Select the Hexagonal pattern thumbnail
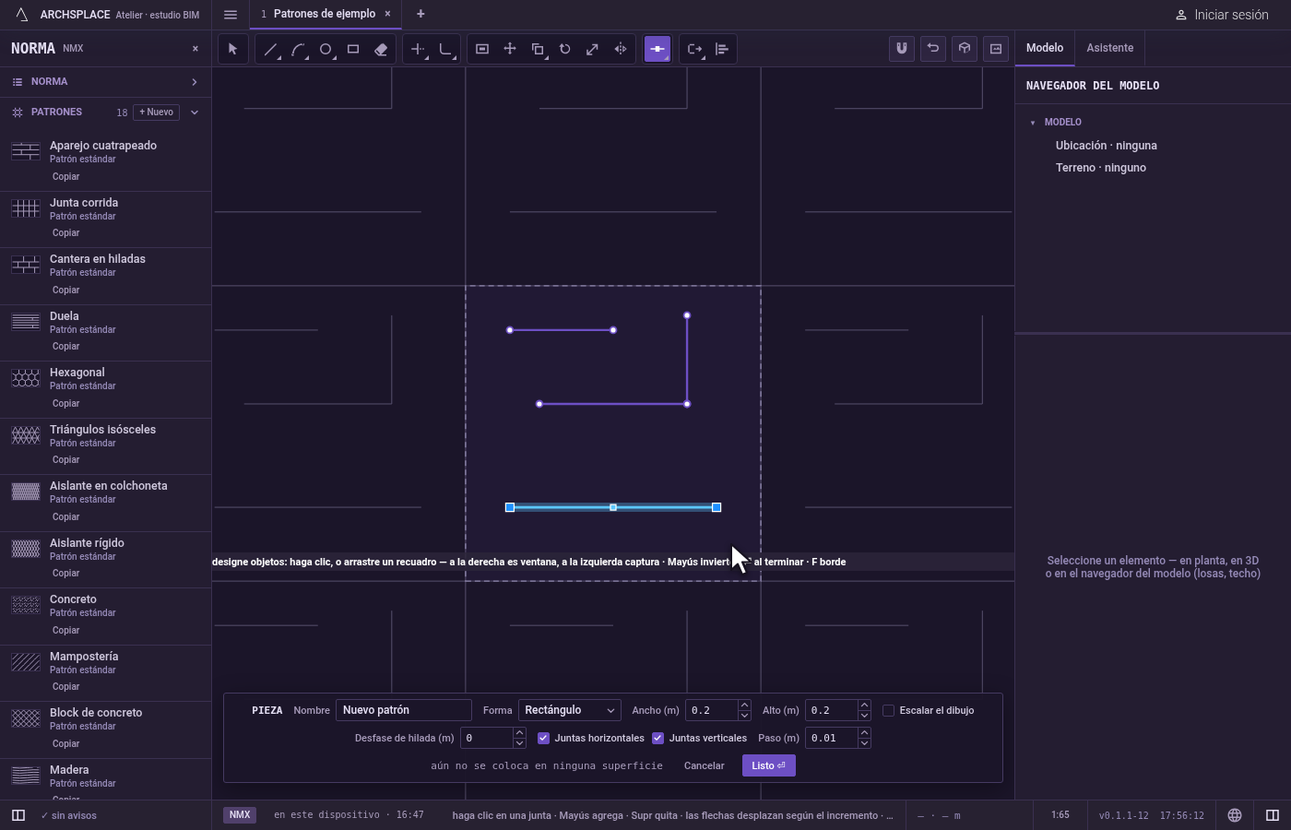 point(26,378)
